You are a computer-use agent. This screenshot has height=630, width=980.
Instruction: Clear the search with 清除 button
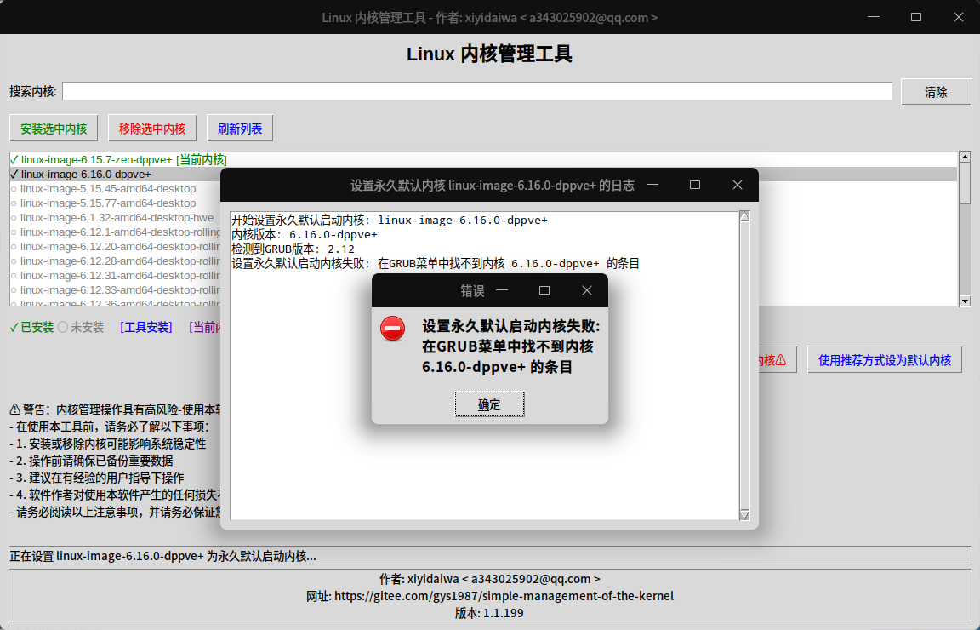coord(936,92)
